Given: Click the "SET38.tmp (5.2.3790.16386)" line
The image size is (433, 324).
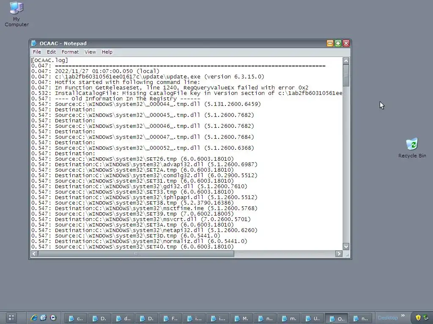Looking at the screenshot, I should 132,203.
